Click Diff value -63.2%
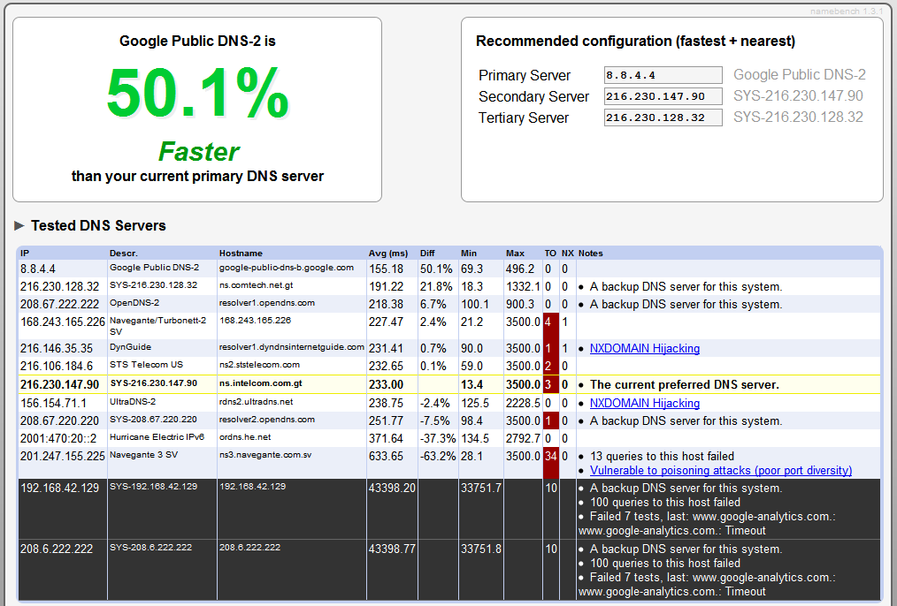The height and width of the screenshot is (606, 897). point(438,457)
